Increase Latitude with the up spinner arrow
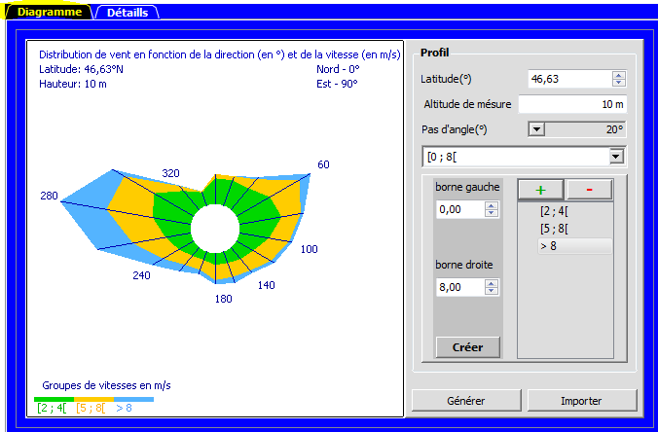The width and height of the screenshot is (658, 432). coord(619,75)
